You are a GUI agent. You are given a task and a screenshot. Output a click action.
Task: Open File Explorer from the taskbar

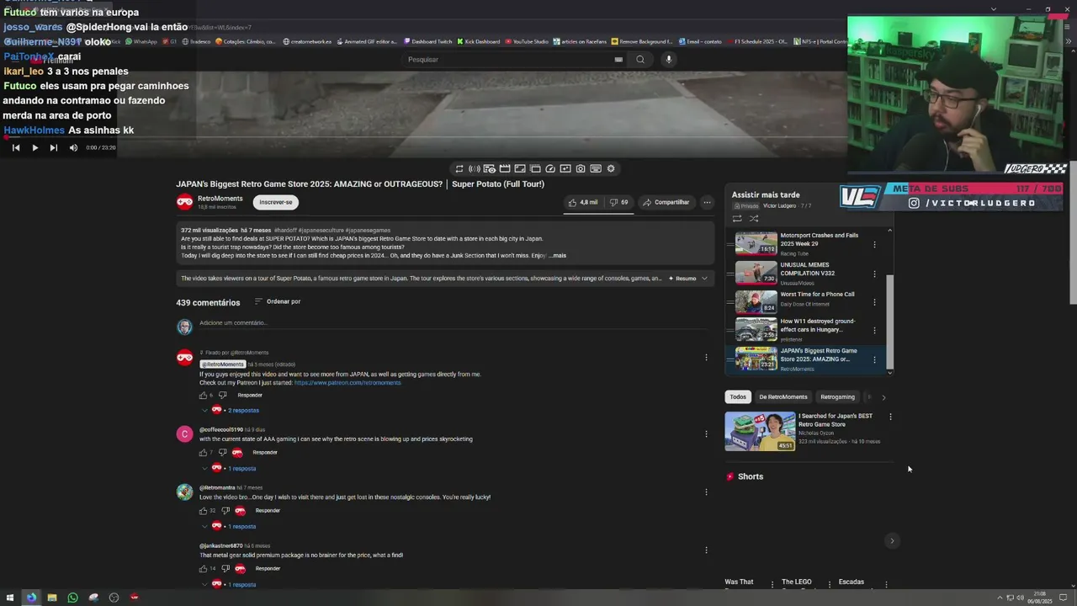(x=52, y=598)
